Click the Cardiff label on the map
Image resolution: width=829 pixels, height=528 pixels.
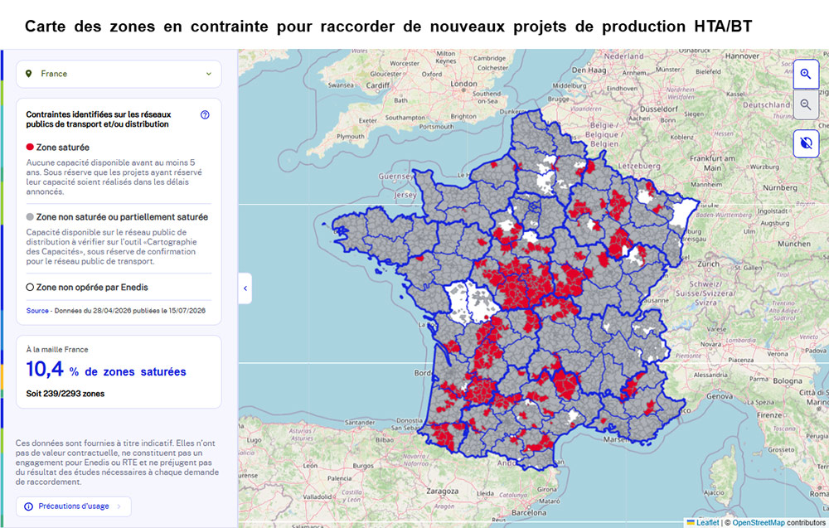[378, 85]
